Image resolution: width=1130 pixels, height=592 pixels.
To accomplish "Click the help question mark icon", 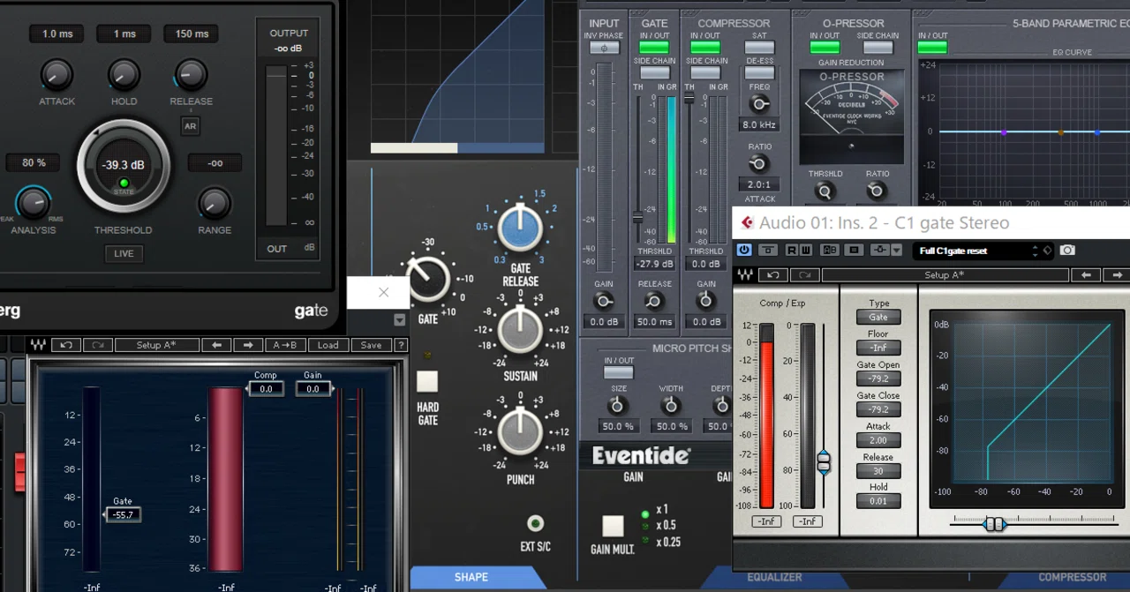I will [x=401, y=345].
